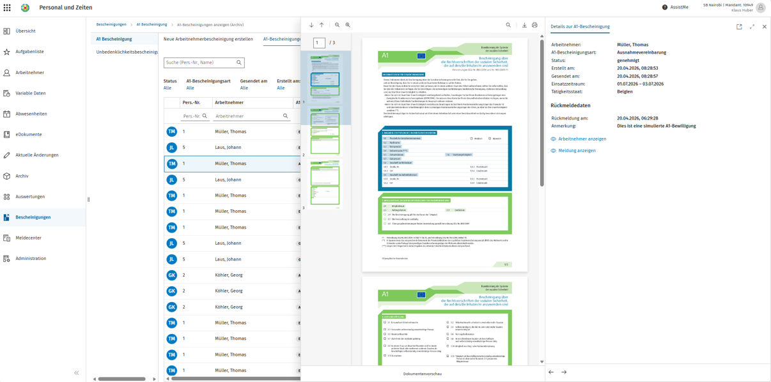Click the Arbeitnehmer filter search icon
Image resolution: width=771 pixels, height=382 pixels.
[286, 116]
